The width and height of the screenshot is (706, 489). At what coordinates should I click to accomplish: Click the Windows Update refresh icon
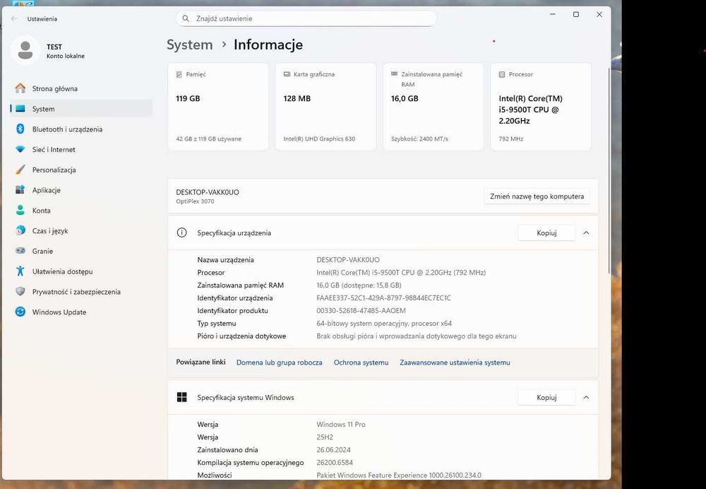coord(20,312)
